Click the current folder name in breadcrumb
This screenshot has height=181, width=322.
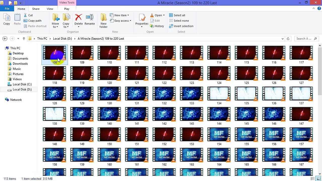point(101,39)
